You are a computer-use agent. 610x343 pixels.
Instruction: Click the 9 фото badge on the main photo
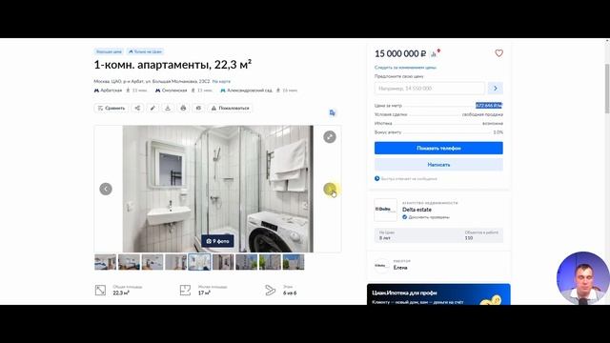coord(217,241)
